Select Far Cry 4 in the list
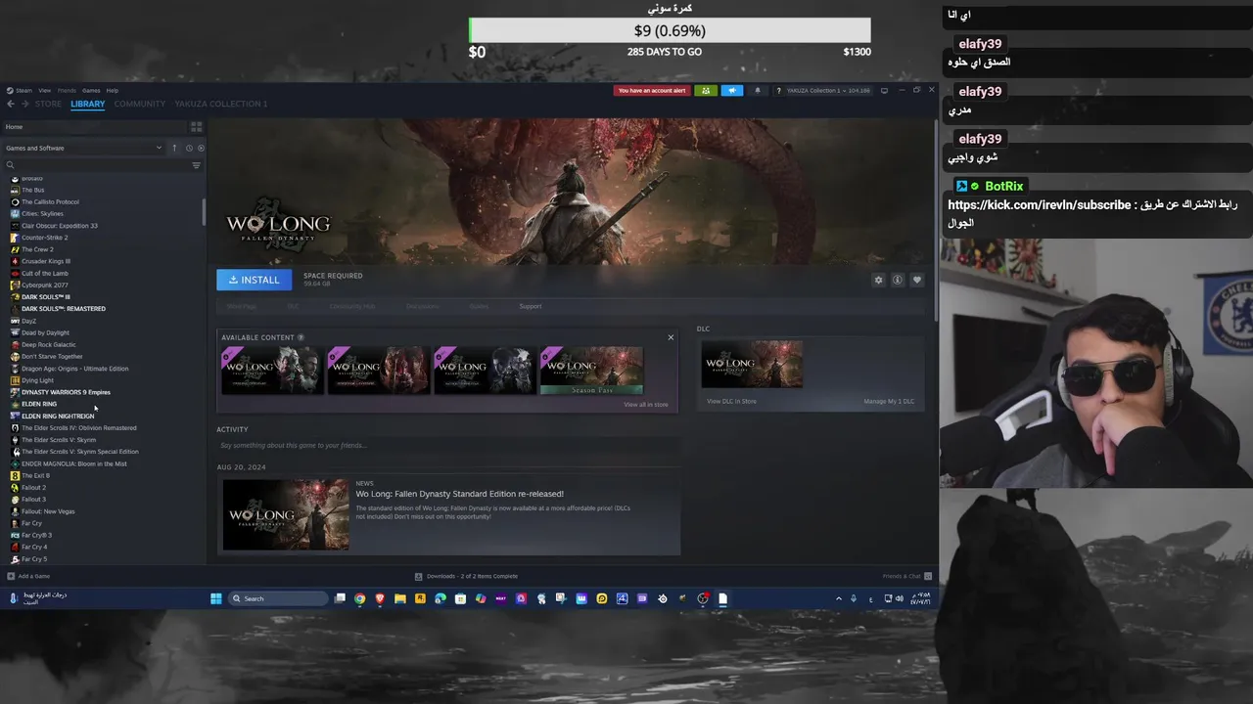The width and height of the screenshot is (1253, 704). coord(34,548)
